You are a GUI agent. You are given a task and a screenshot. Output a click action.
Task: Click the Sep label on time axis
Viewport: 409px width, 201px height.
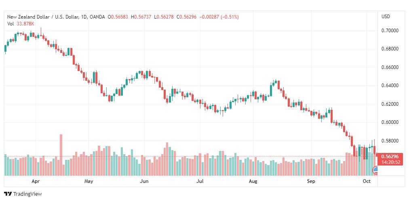[x=311, y=181]
